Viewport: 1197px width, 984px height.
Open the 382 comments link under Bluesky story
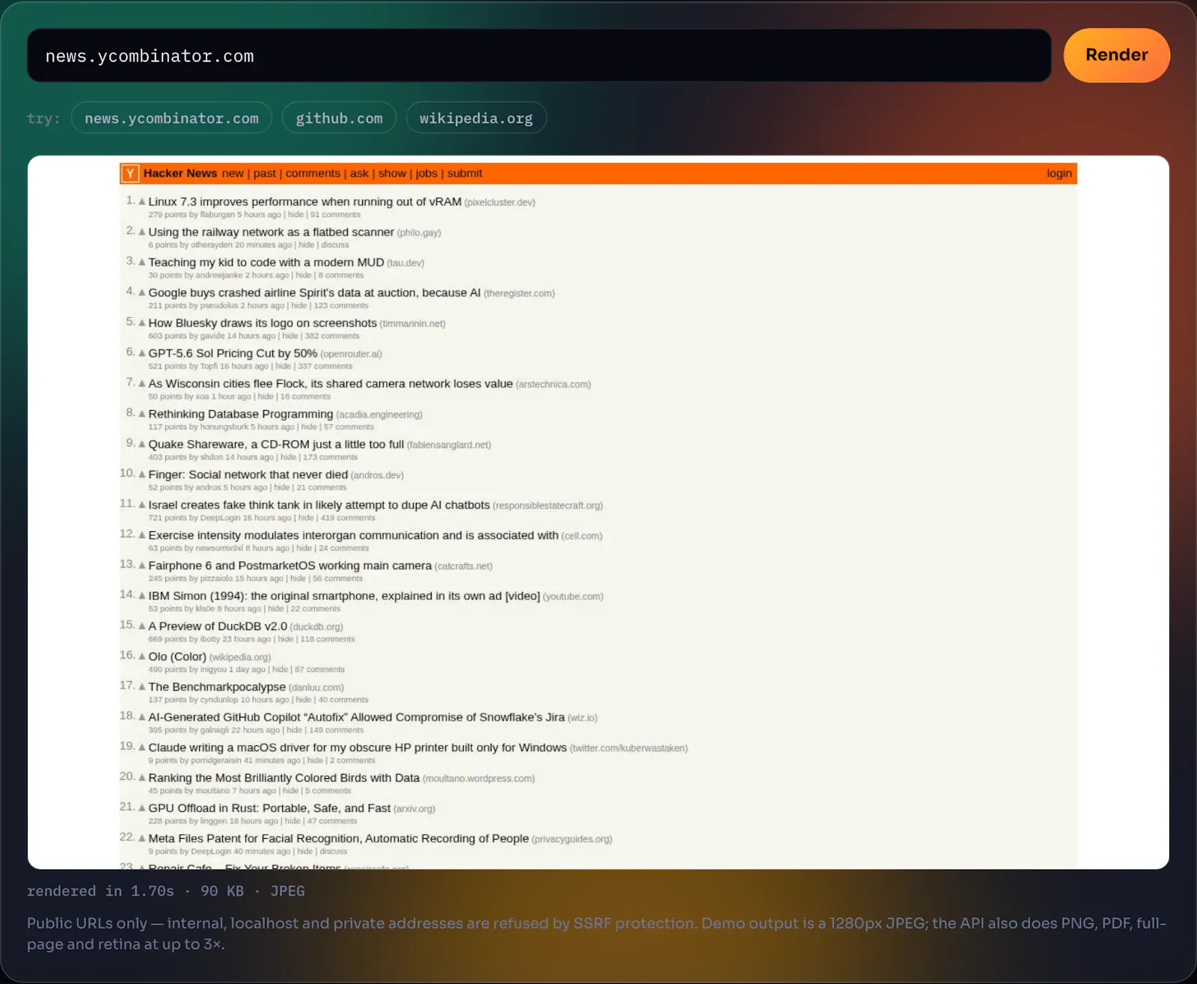[x=332, y=336]
